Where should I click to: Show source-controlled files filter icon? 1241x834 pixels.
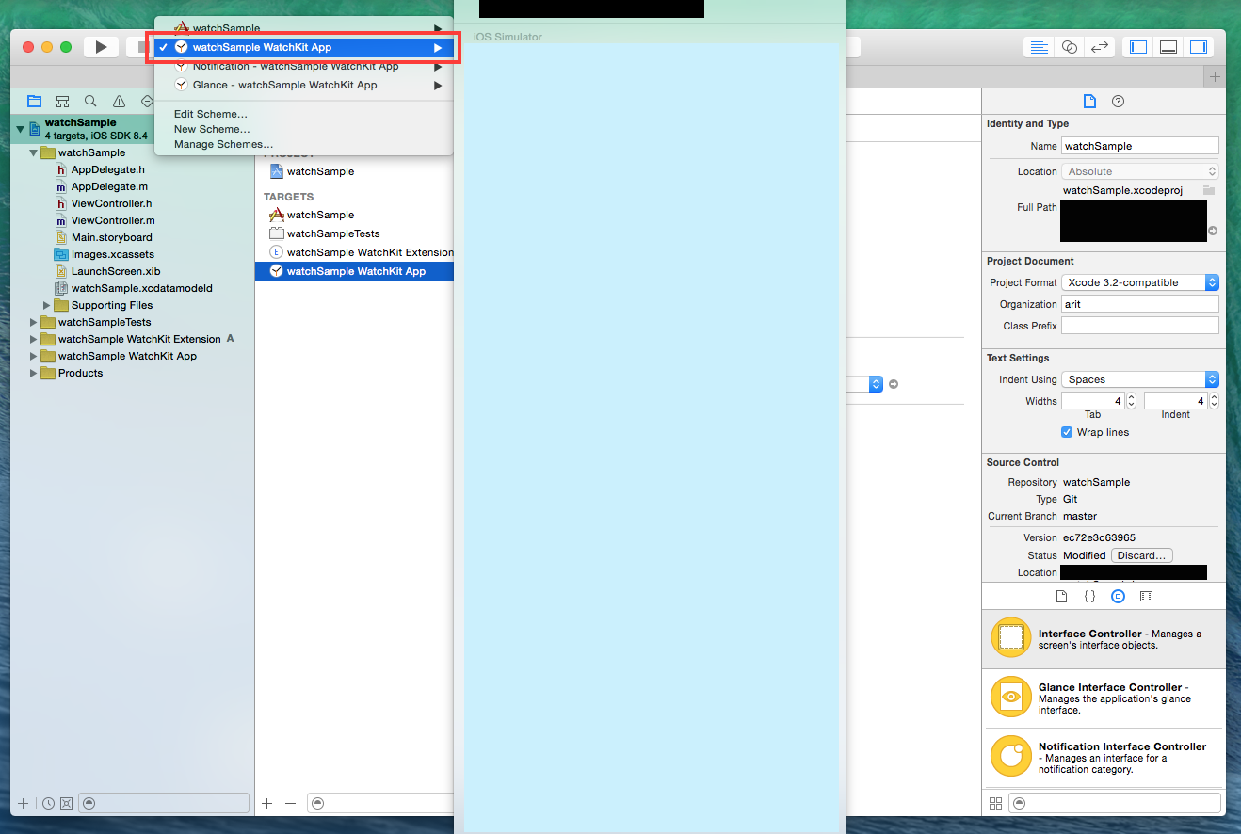pos(66,803)
